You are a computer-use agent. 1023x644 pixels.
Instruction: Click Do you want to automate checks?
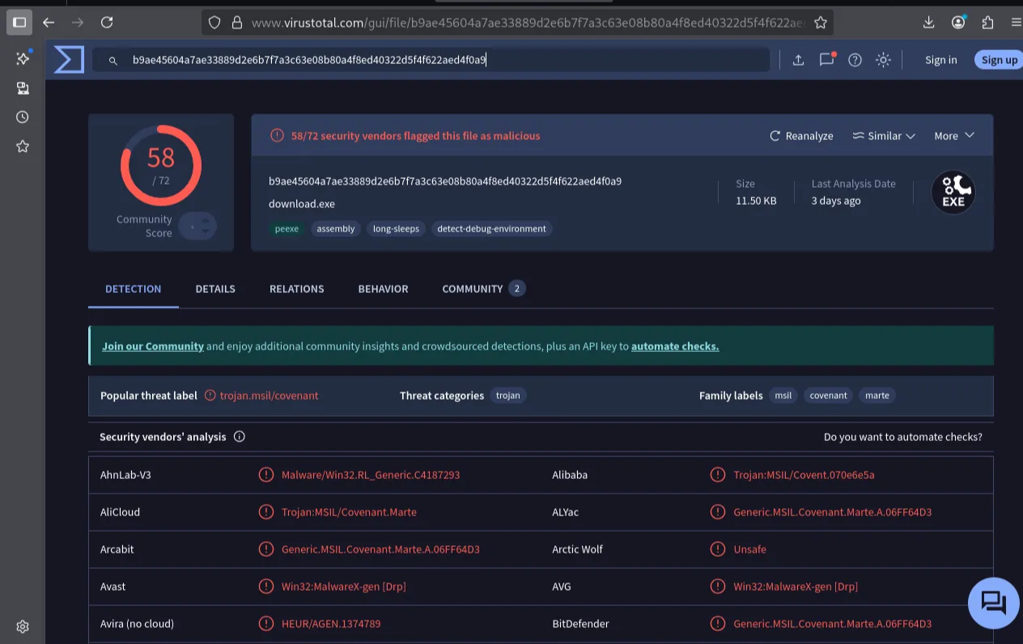(903, 437)
